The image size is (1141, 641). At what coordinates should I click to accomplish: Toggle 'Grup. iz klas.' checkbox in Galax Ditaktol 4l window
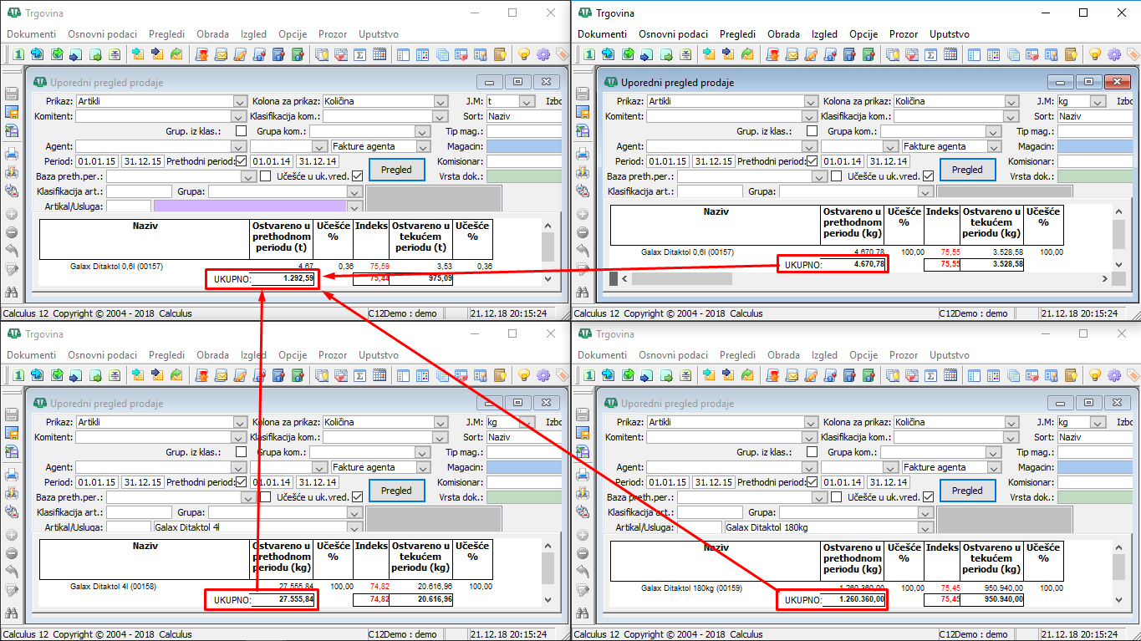pyautogui.click(x=241, y=452)
